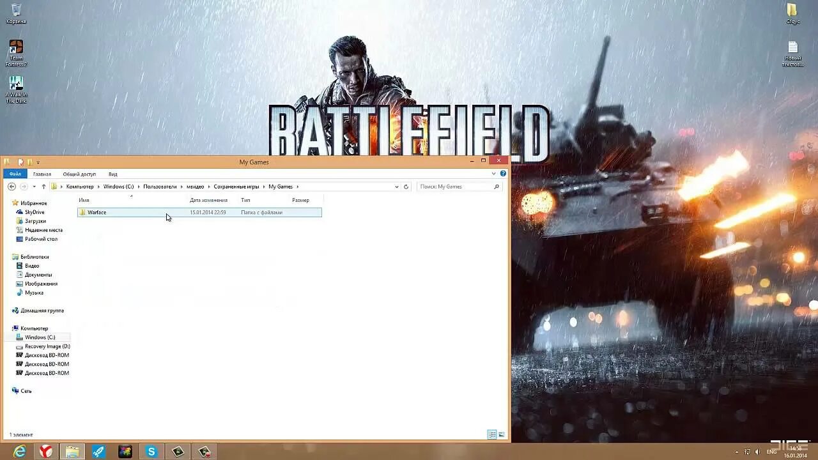Open recent locations dropdown arrow

click(34, 187)
